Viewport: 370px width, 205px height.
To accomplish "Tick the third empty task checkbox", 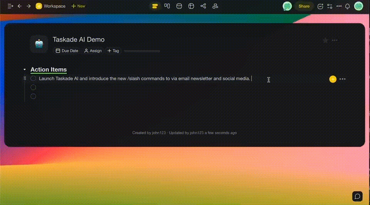I will [x=33, y=96].
